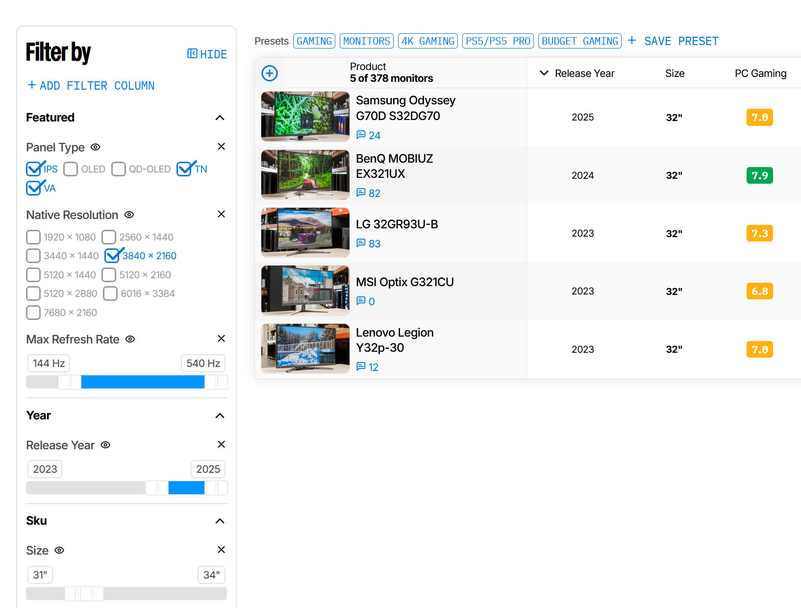Viewport: 801px width, 608px height.
Task: Edit the 2023 minimum year field
Action: pyautogui.click(x=45, y=469)
